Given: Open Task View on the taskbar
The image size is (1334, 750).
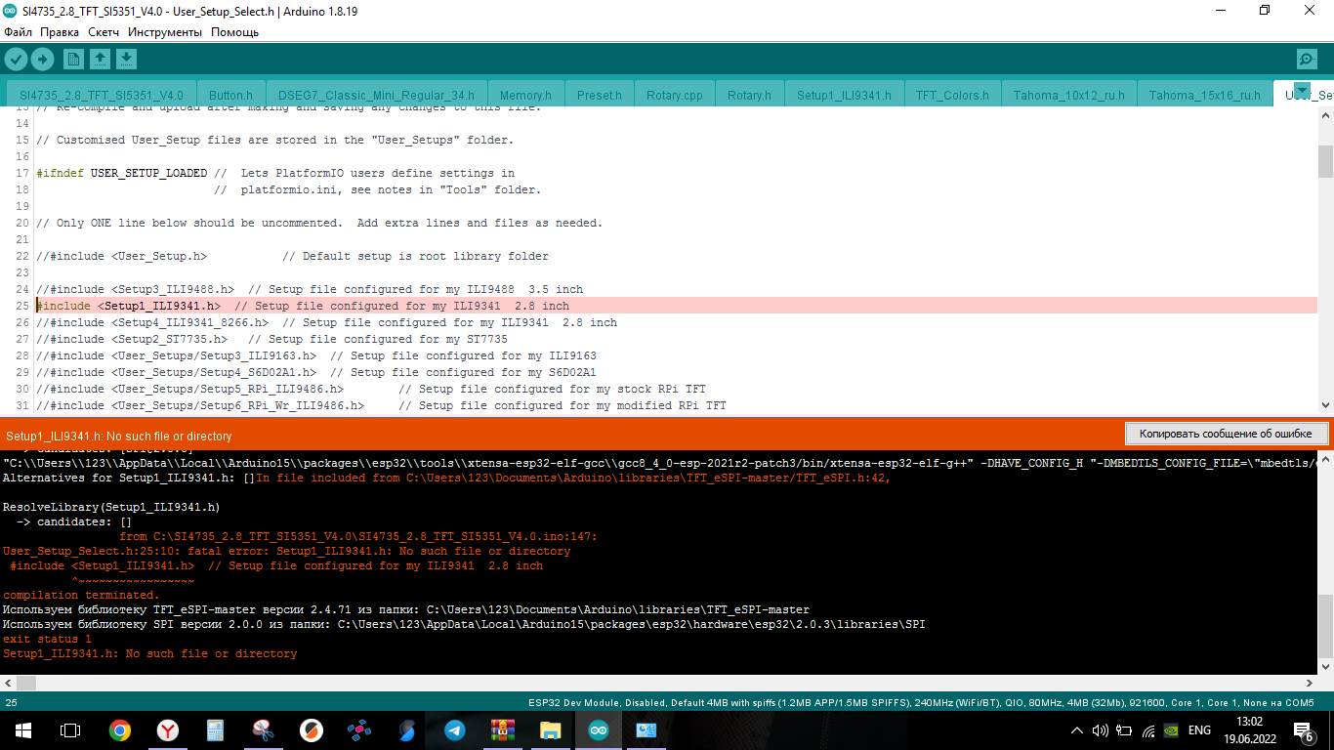Looking at the screenshot, I should [70, 729].
